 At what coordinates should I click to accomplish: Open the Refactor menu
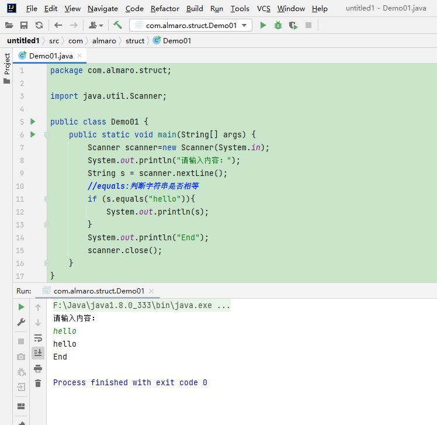coord(165,9)
